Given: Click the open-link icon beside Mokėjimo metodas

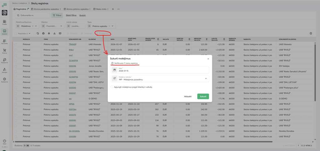Looking at the screenshot, I should pos(115,78).
